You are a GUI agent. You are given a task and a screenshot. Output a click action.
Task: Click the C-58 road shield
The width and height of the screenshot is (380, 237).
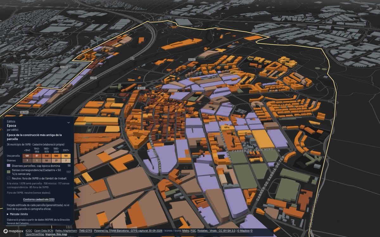tap(93, 78)
